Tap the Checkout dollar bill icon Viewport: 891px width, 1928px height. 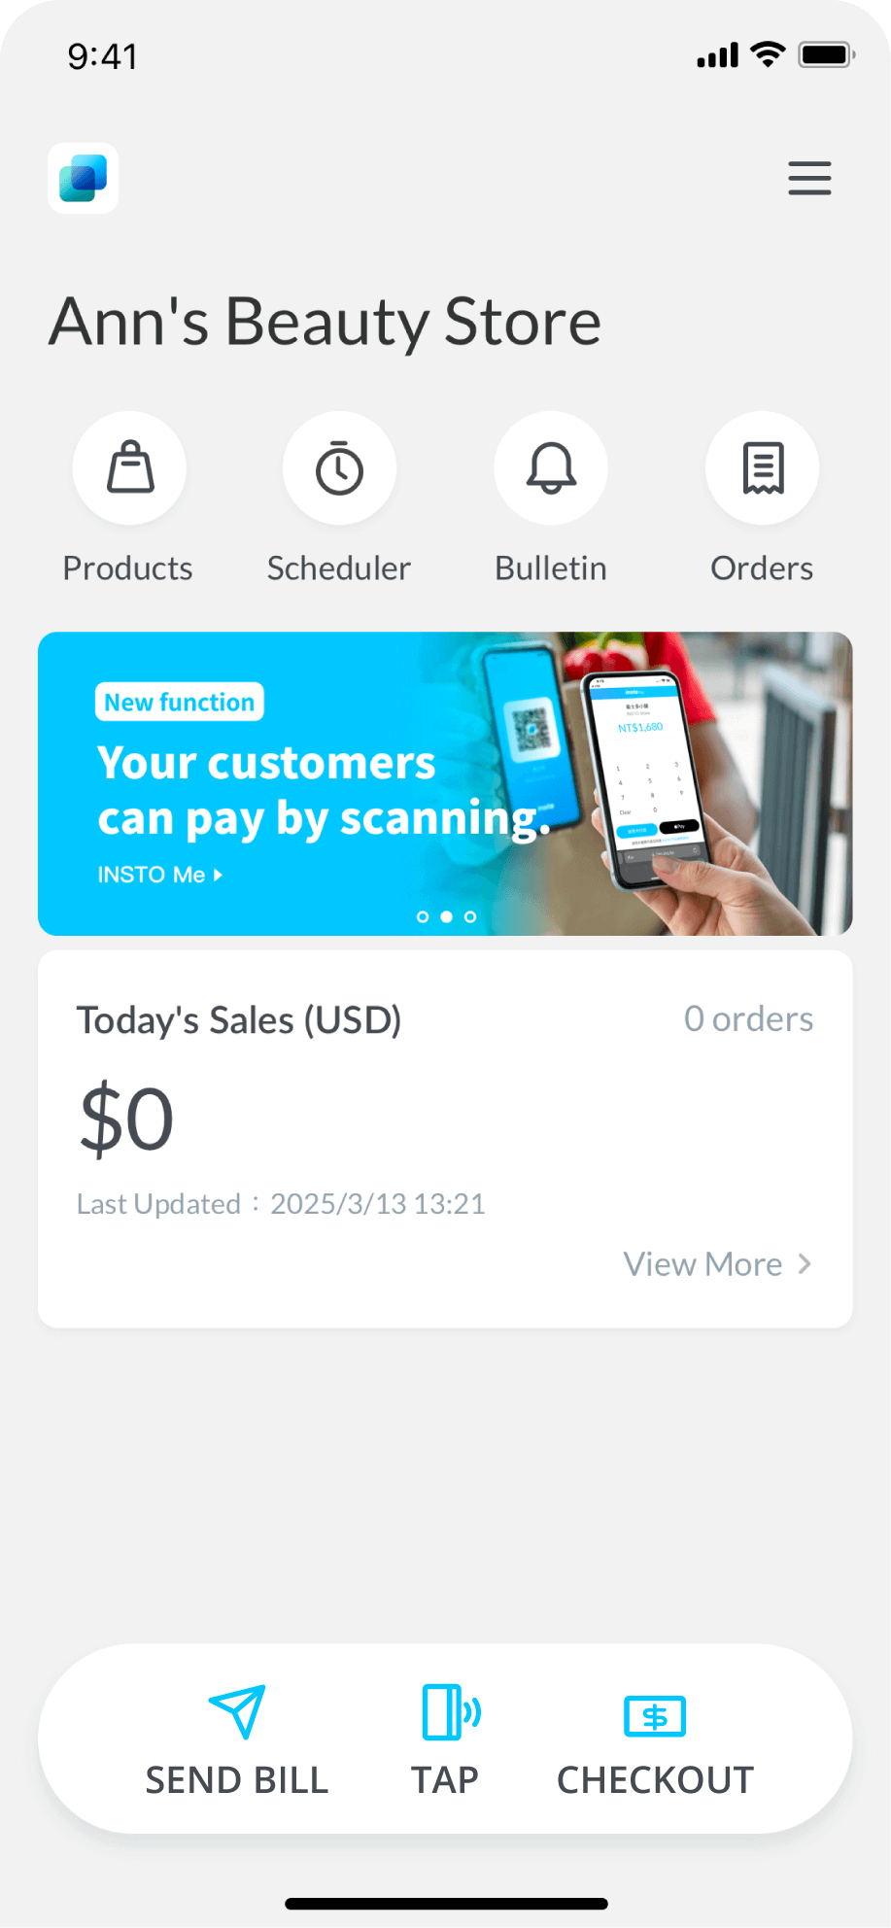(655, 1716)
